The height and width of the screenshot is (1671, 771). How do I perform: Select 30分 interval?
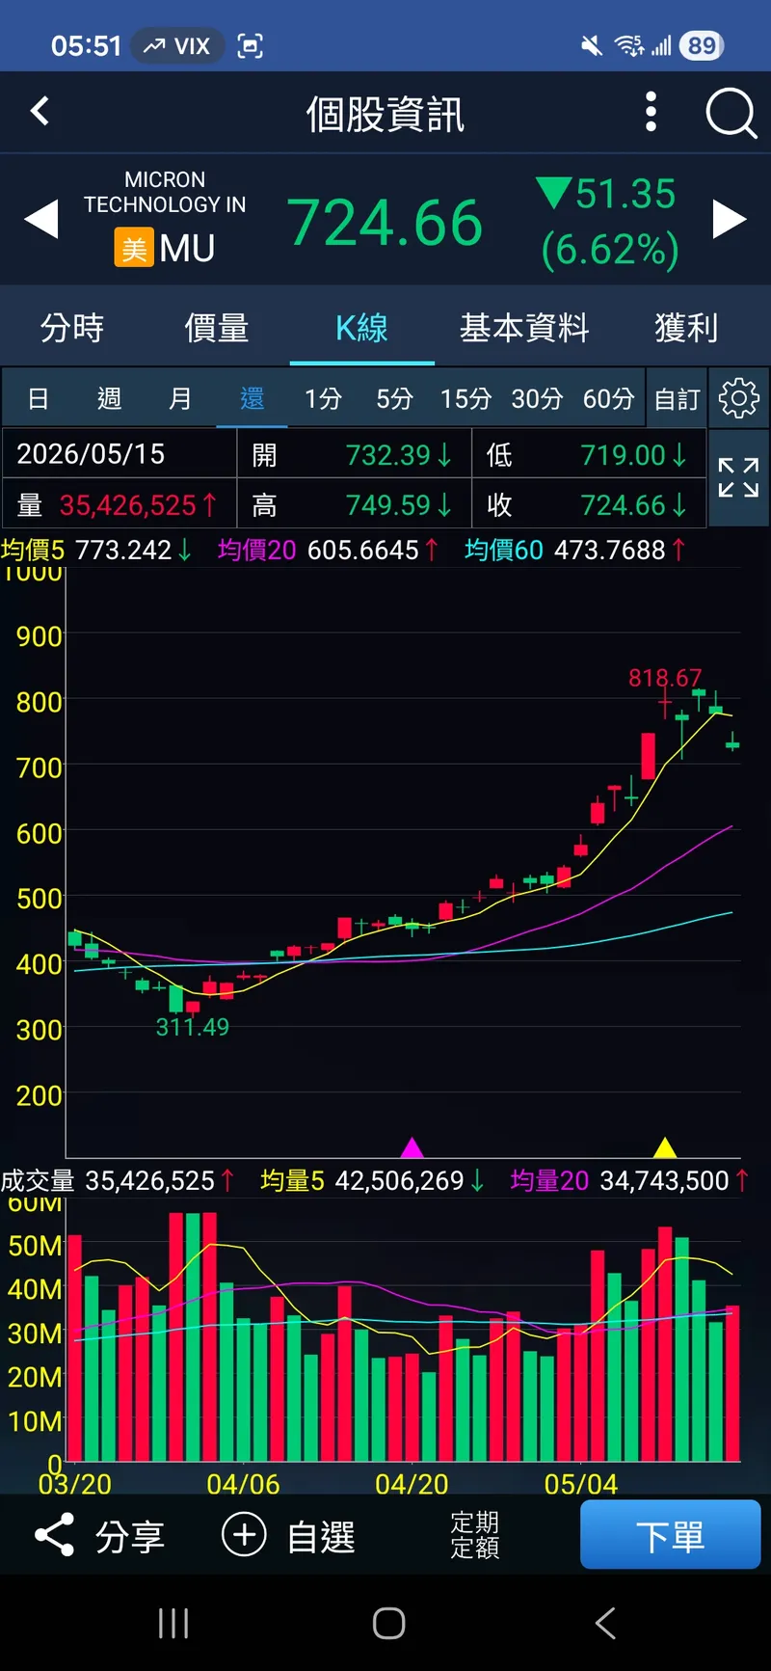tap(537, 398)
